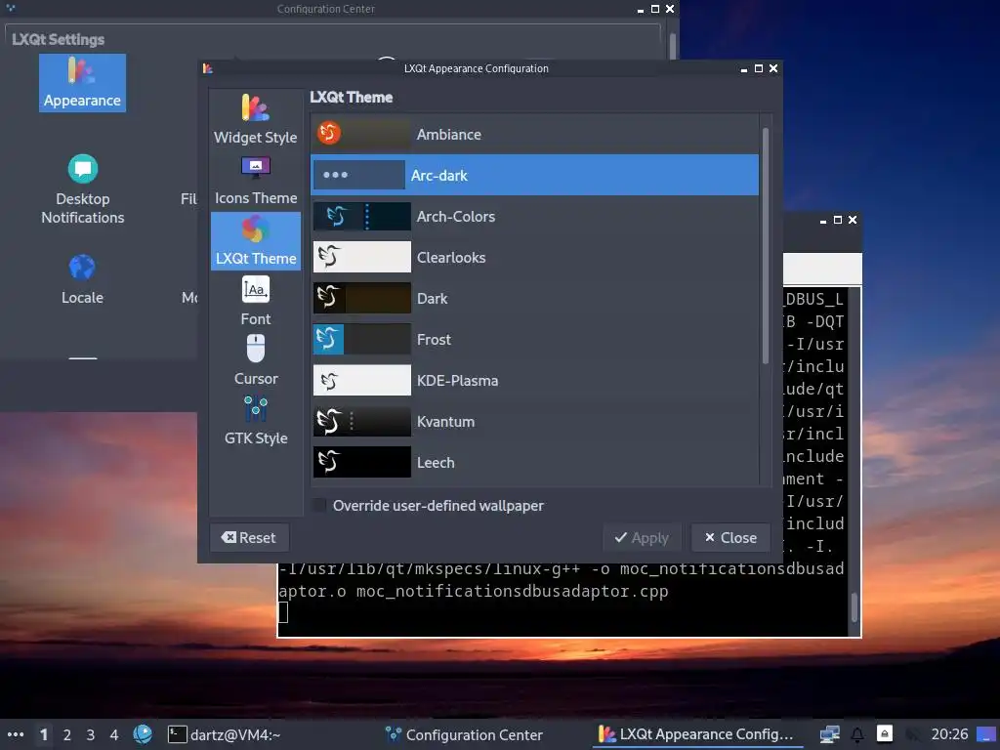This screenshot has width=1000, height=750.
Task: Click the Appearance dialog title bar app icon
Action: click(207, 68)
